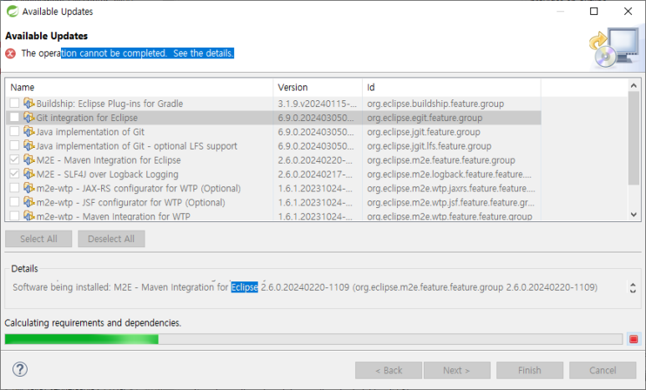Click the m2e-wtp Maven Integration for WTP icon
Screen dimensions: 646x390
[x=29, y=215]
